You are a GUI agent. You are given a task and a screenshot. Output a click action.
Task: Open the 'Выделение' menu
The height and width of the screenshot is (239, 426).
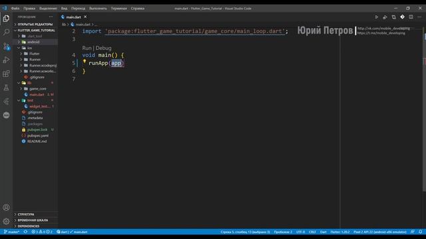tap(48, 9)
